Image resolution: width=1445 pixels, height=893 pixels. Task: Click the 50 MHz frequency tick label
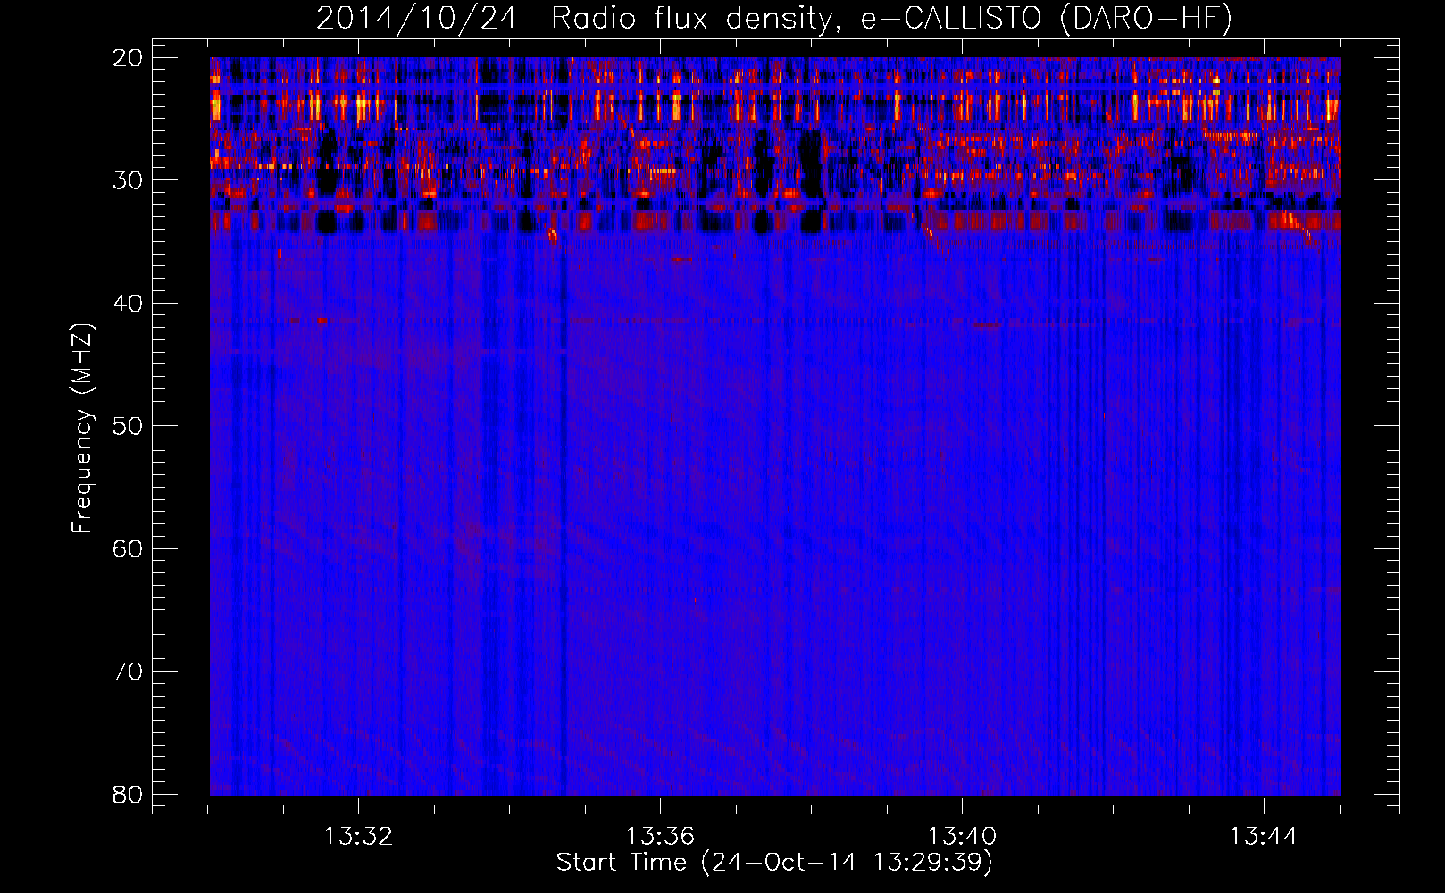coord(128,426)
